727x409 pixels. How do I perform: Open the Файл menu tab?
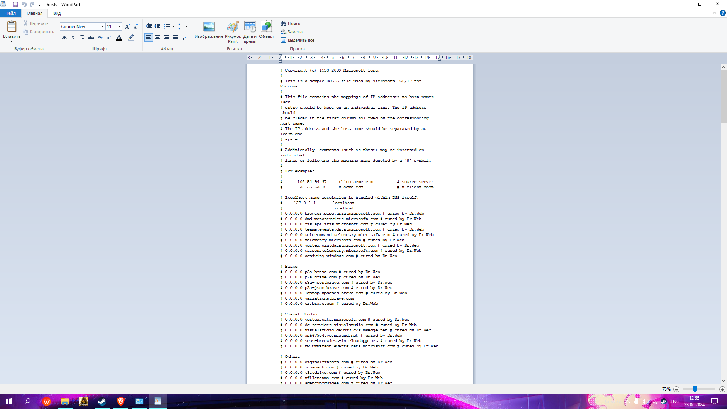point(11,13)
